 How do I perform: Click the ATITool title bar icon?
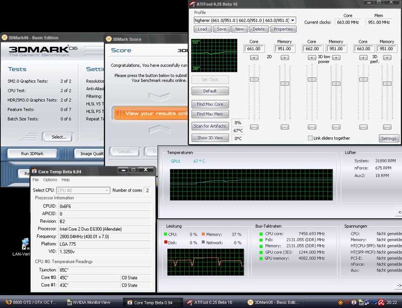(x=192, y=4)
